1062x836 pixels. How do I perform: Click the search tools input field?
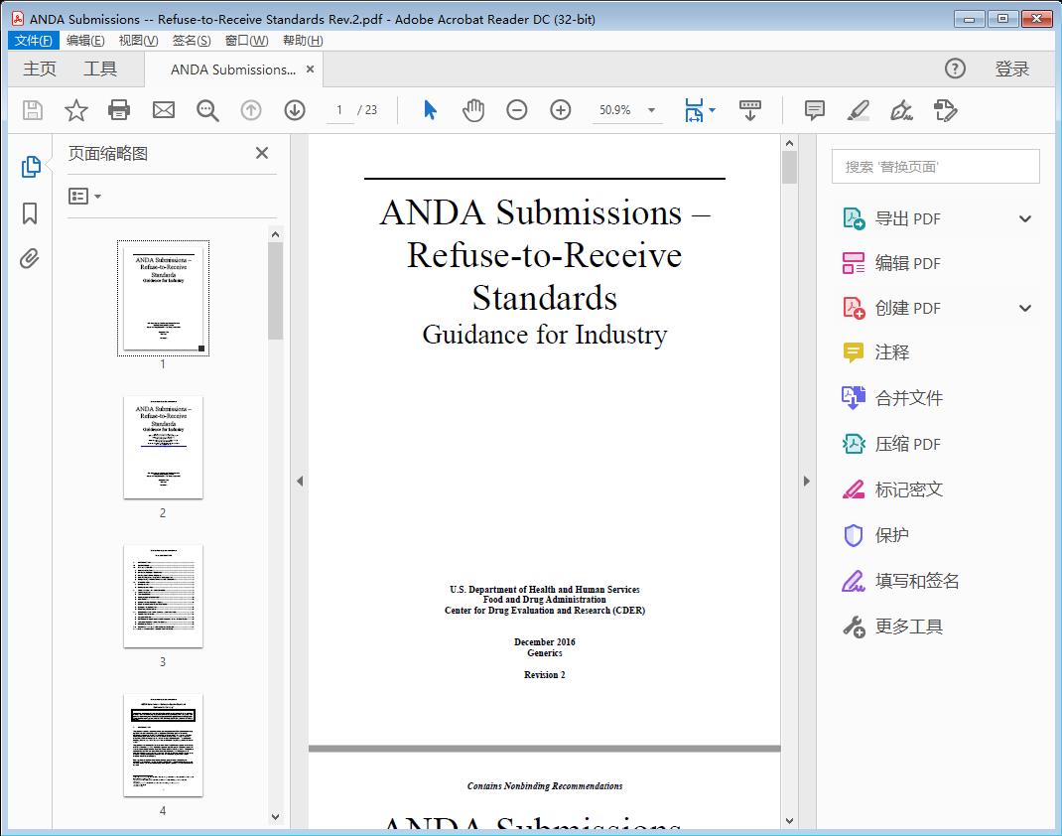point(934,166)
